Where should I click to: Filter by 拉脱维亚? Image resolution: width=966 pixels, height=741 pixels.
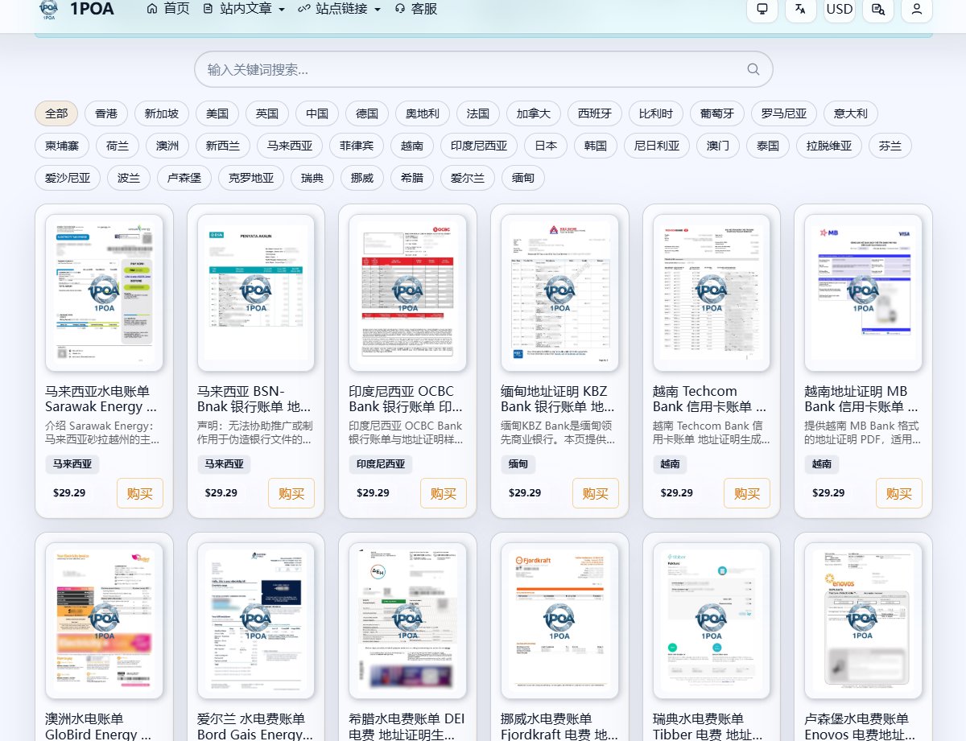[x=829, y=146]
